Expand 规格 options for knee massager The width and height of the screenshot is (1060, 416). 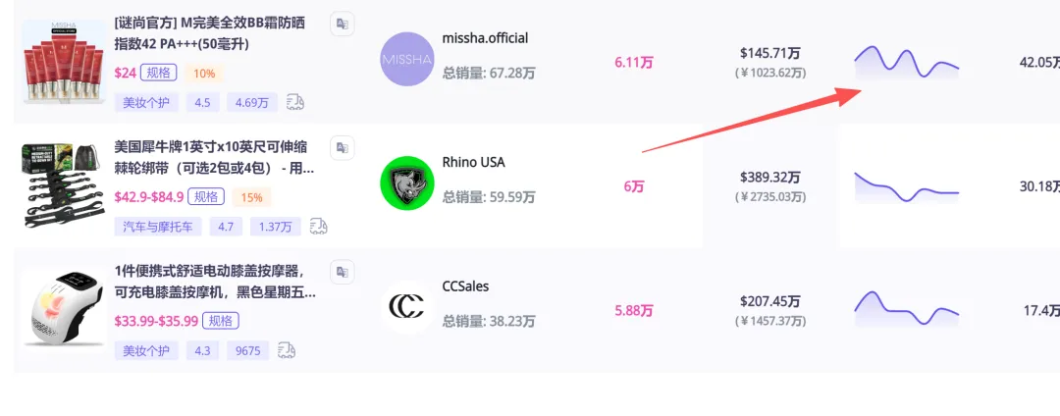coord(222,321)
